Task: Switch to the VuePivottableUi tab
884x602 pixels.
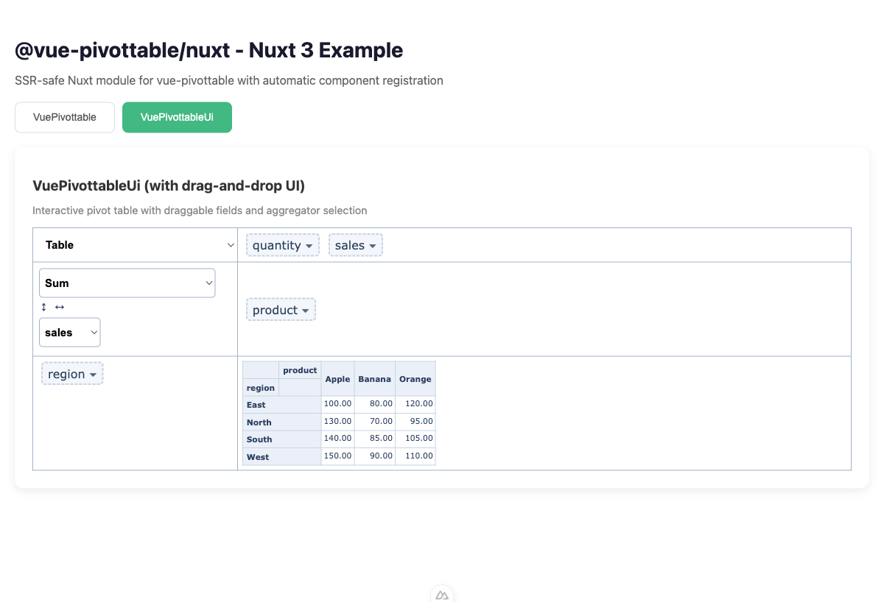Action: pos(177,117)
